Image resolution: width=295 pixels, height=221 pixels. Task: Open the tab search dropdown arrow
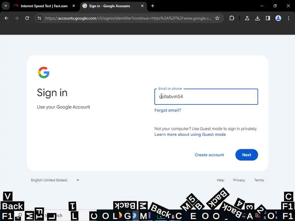click(x=6, y=6)
